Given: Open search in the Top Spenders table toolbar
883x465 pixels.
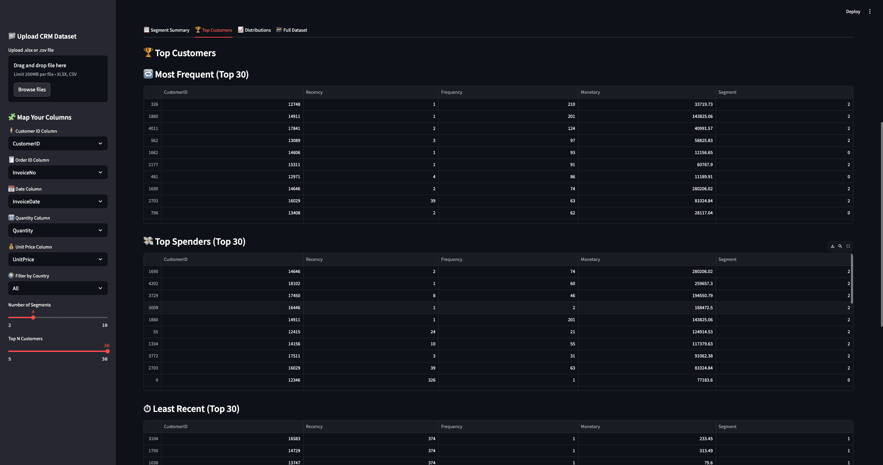Looking at the screenshot, I should click(x=840, y=246).
